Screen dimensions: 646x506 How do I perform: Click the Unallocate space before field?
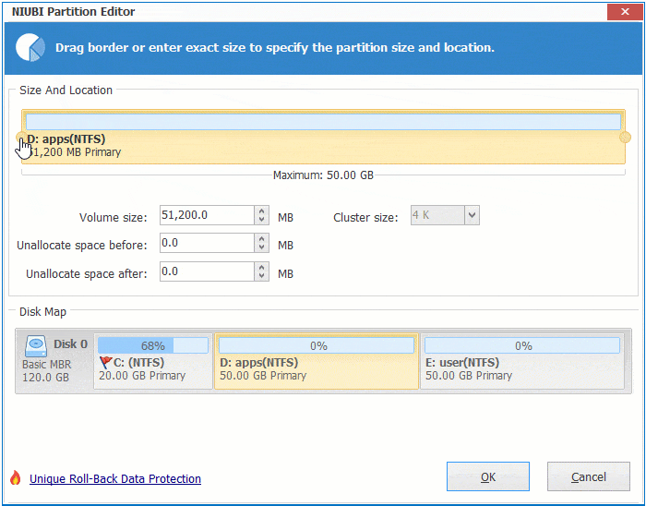click(x=207, y=243)
